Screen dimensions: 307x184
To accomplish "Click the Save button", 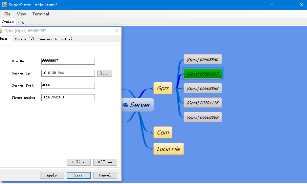I will click(78, 175).
